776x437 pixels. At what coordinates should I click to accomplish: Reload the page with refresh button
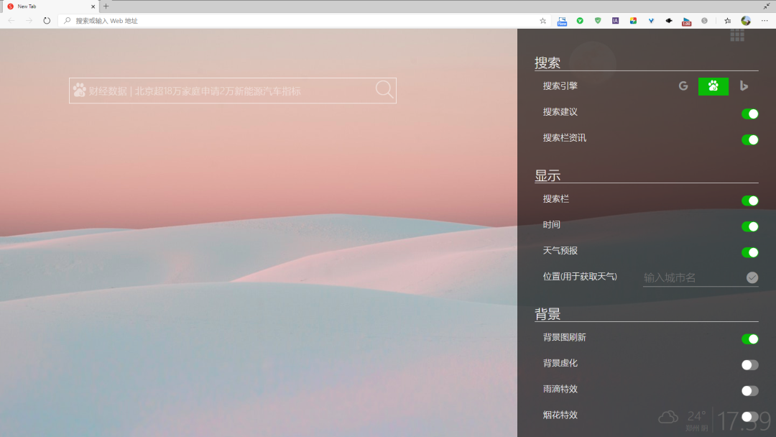pos(47,21)
